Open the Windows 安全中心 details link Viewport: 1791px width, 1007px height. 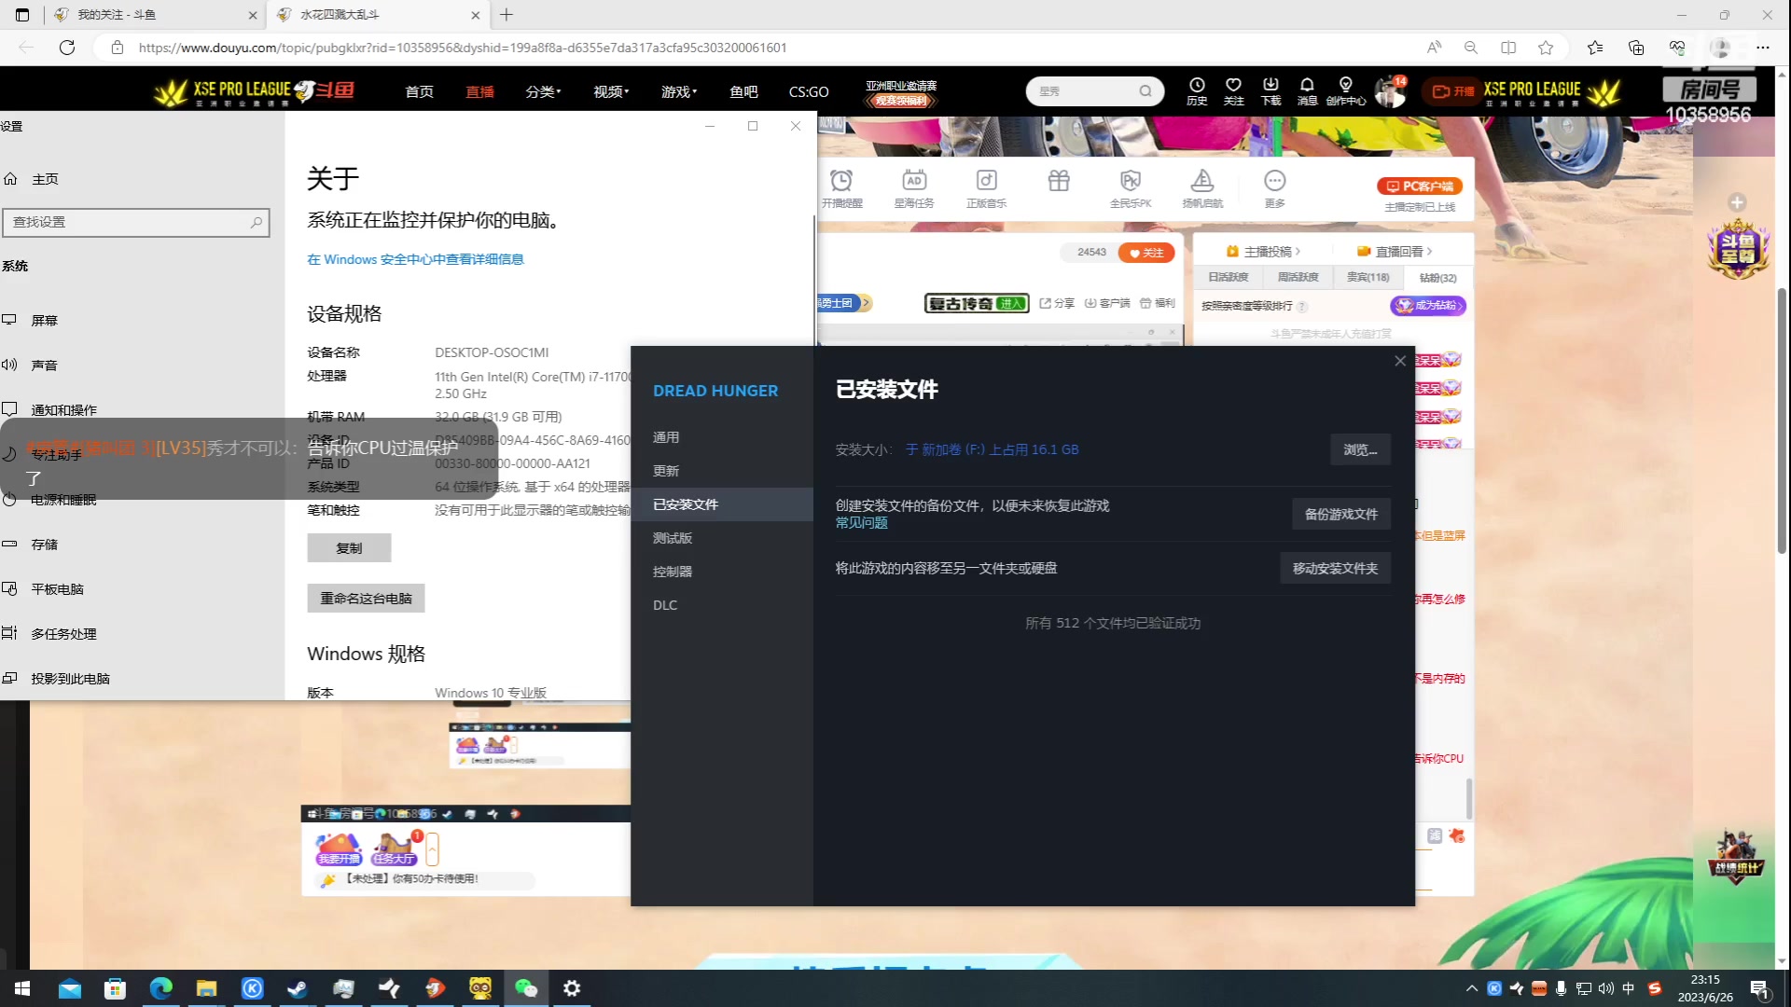point(415,259)
